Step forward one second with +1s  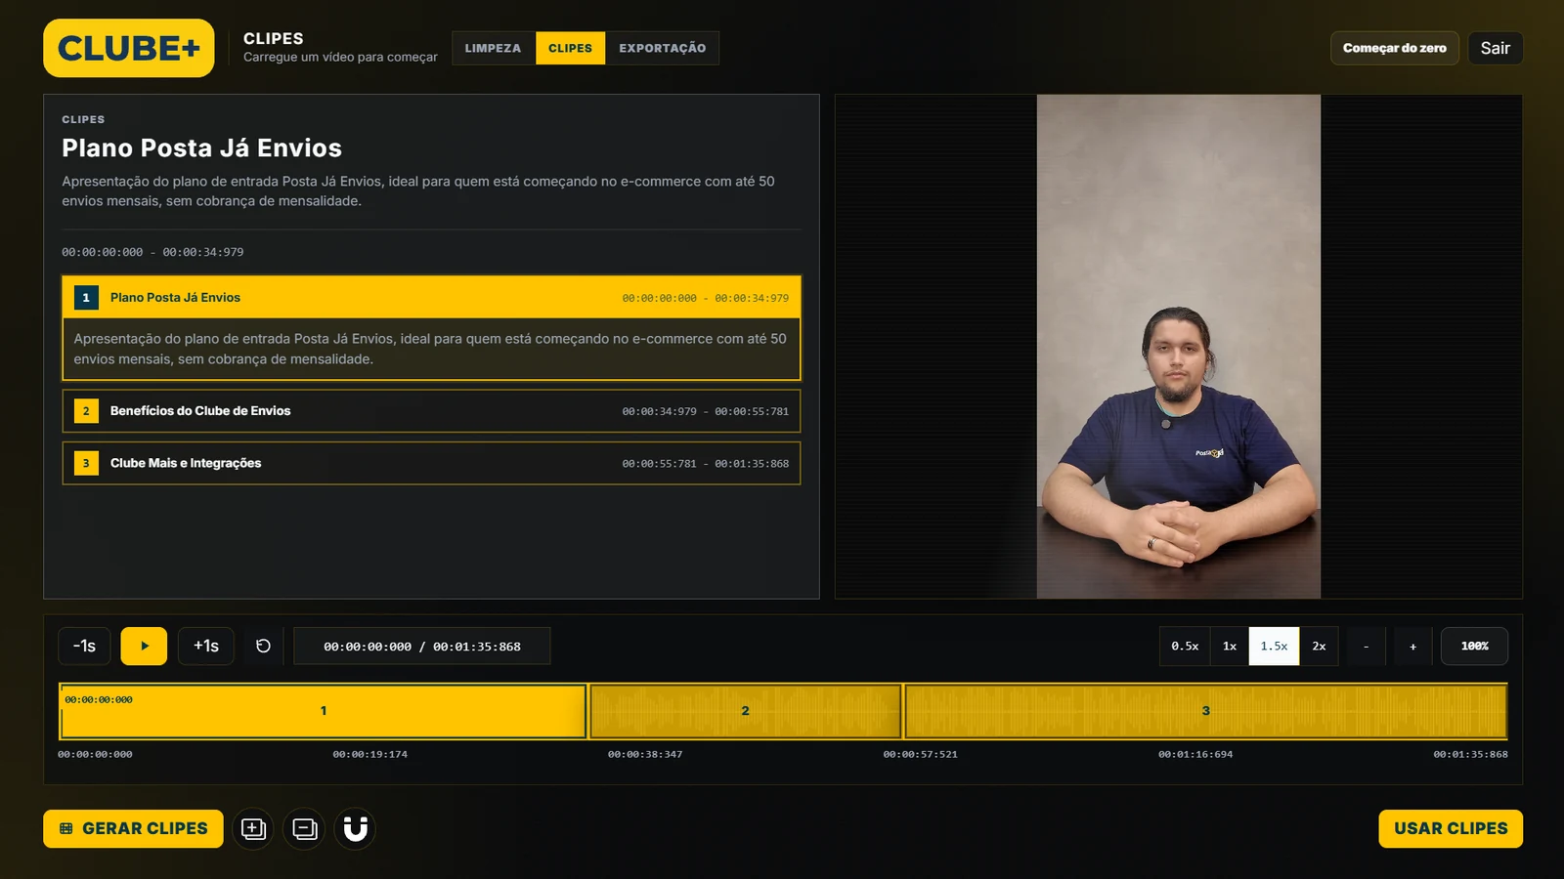206,646
